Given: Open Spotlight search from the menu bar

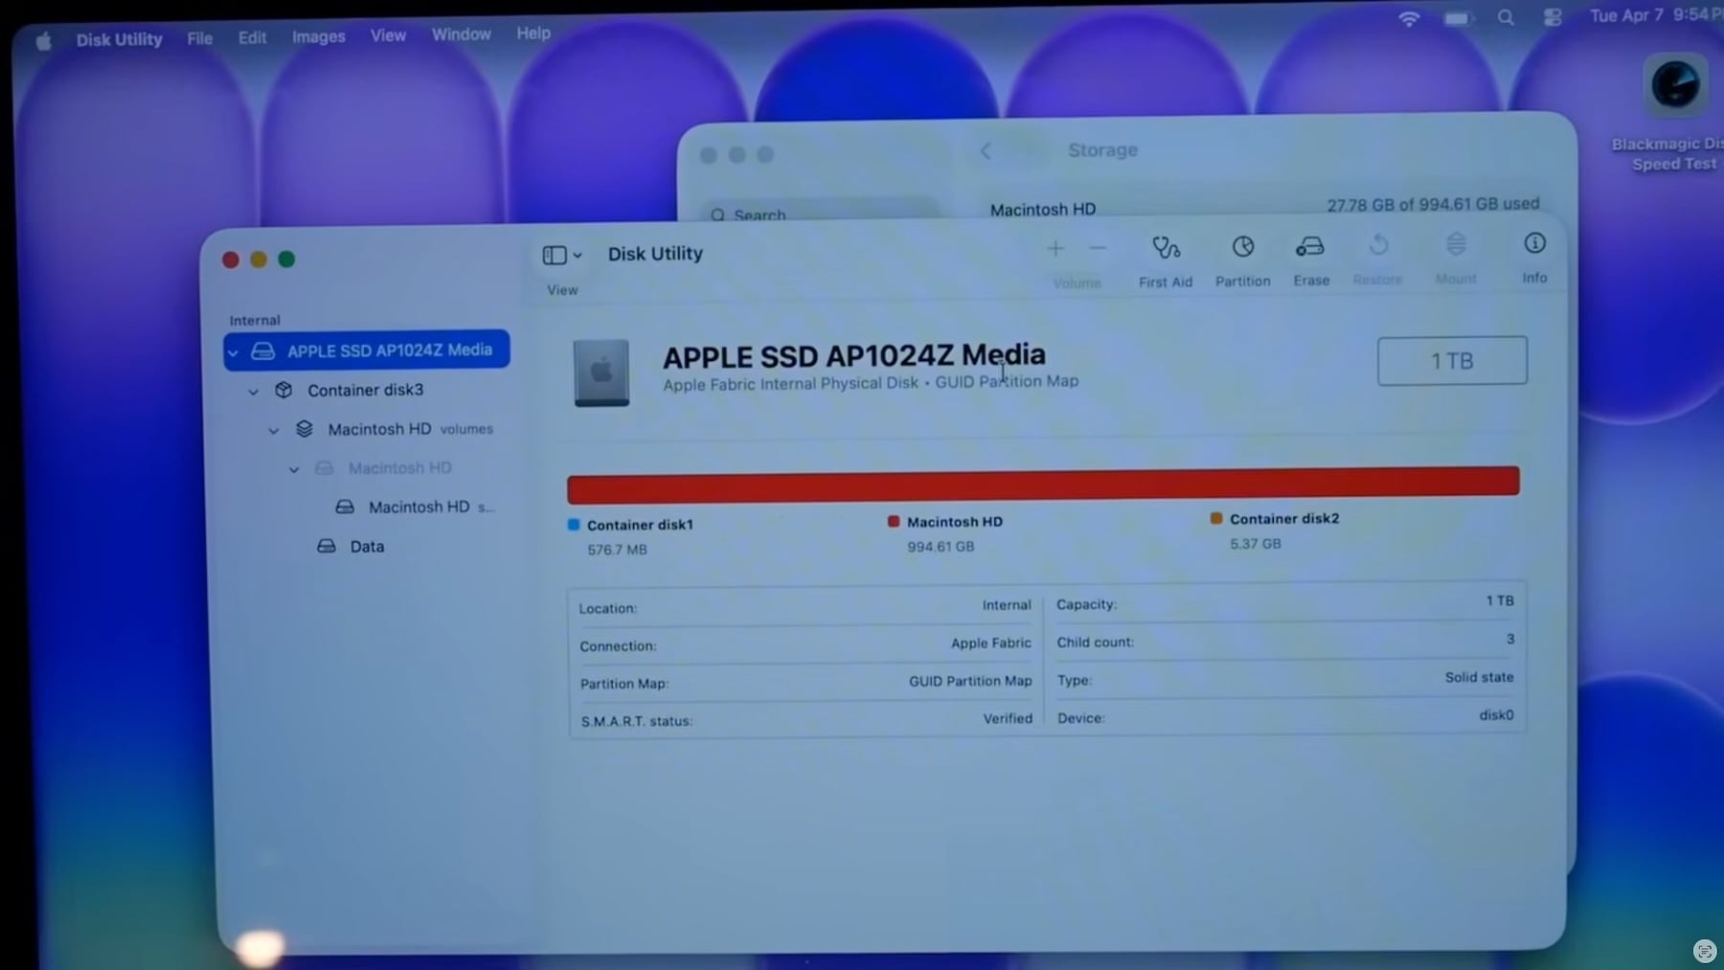Looking at the screenshot, I should (1507, 17).
